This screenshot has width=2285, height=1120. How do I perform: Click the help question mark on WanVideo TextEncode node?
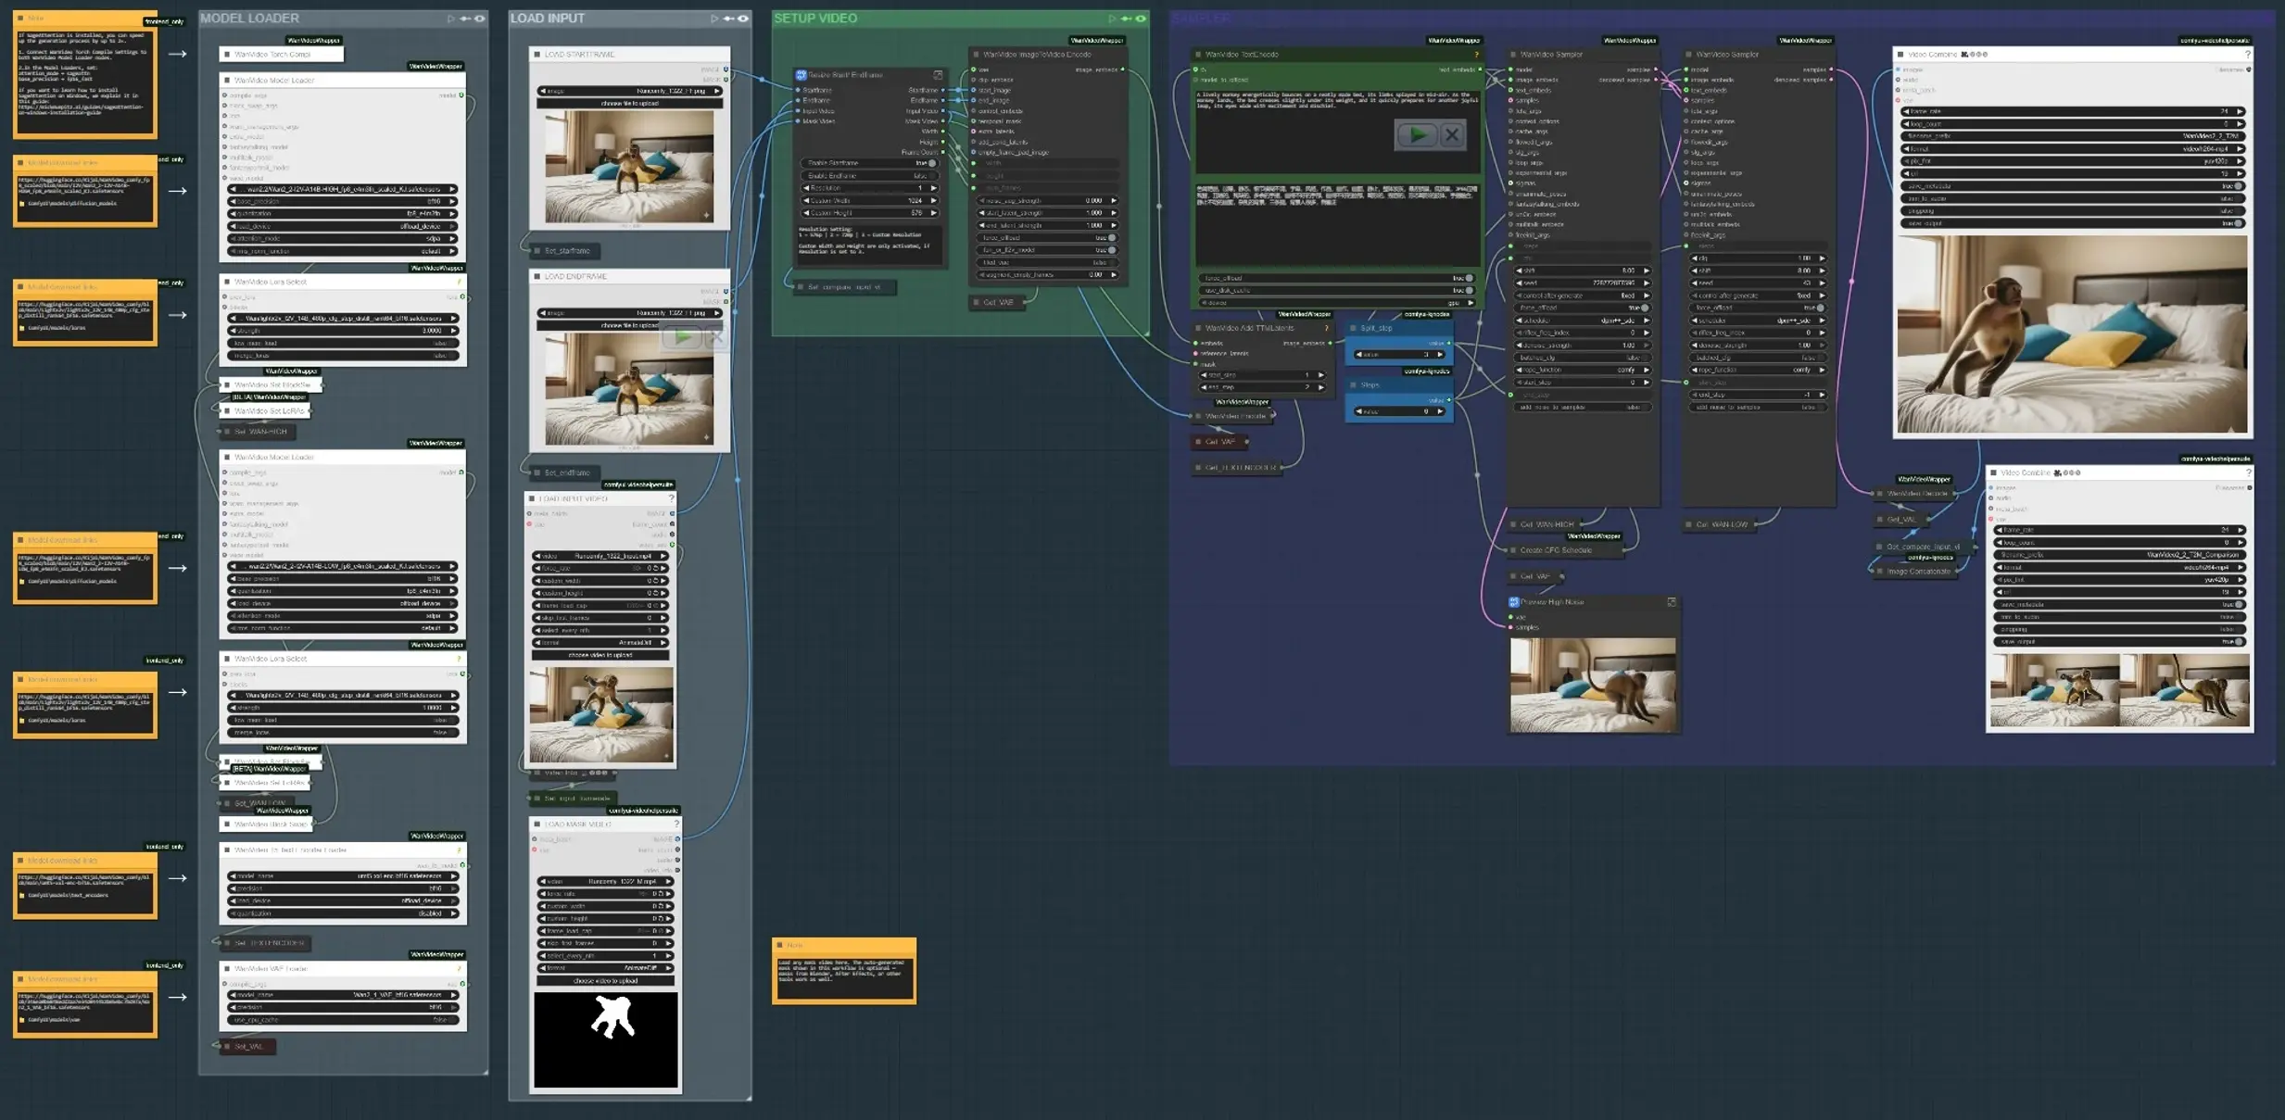click(x=1476, y=55)
